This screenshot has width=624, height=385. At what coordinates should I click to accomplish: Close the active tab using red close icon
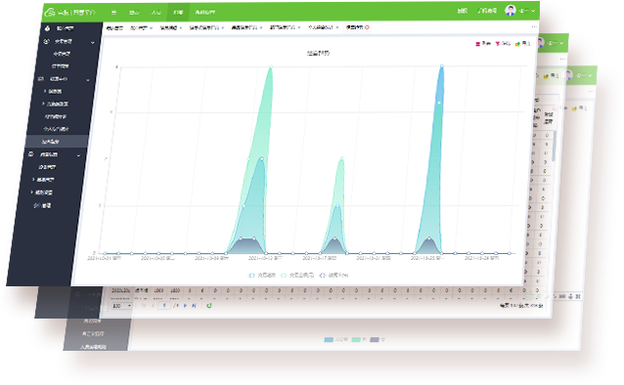click(367, 27)
